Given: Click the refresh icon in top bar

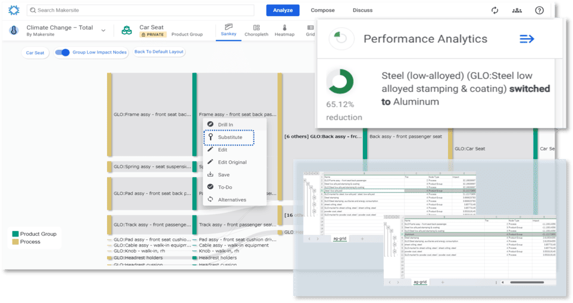Looking at the screenshot, I should (x=494, y=10).
